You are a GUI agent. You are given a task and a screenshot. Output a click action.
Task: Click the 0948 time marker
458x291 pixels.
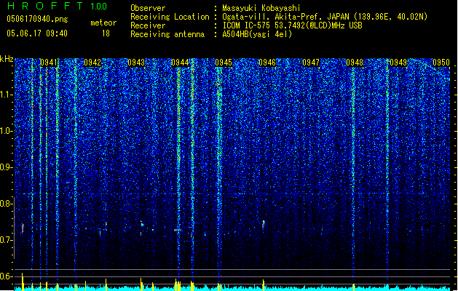coord(355,63)
